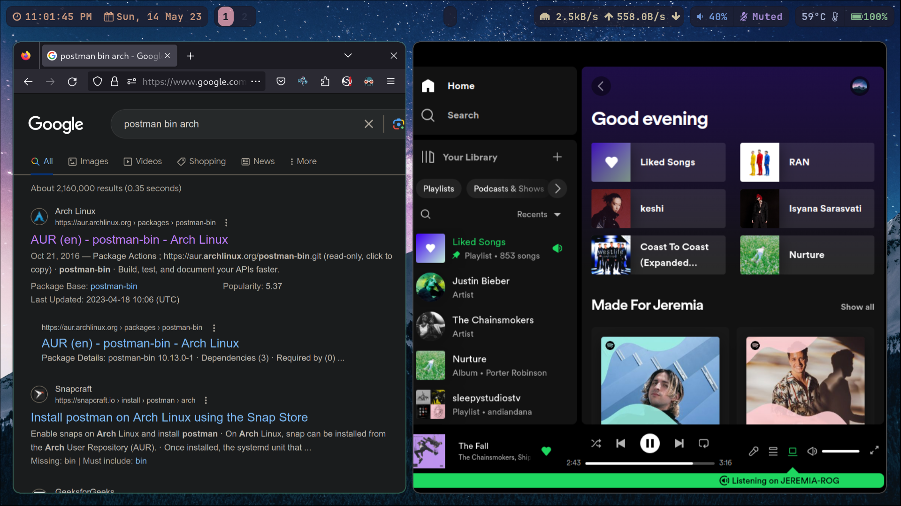
Task: Open Spotify Search page
Action: 450,115
